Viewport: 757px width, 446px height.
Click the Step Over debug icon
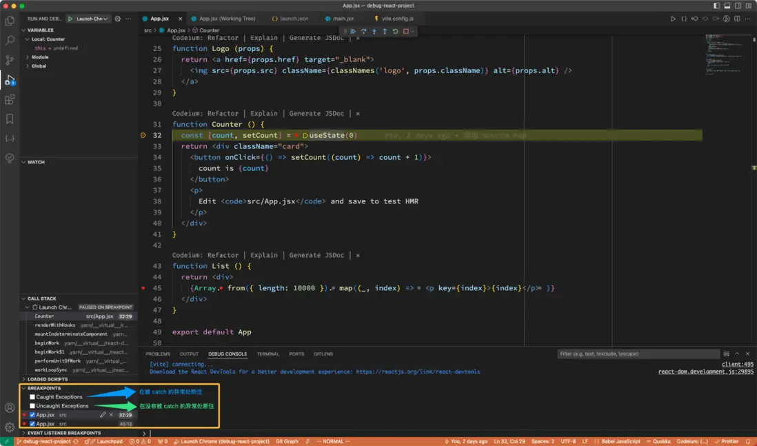click(x=363, y=31)
